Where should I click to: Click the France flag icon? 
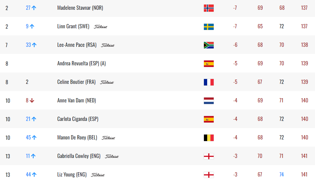[208, 82]
